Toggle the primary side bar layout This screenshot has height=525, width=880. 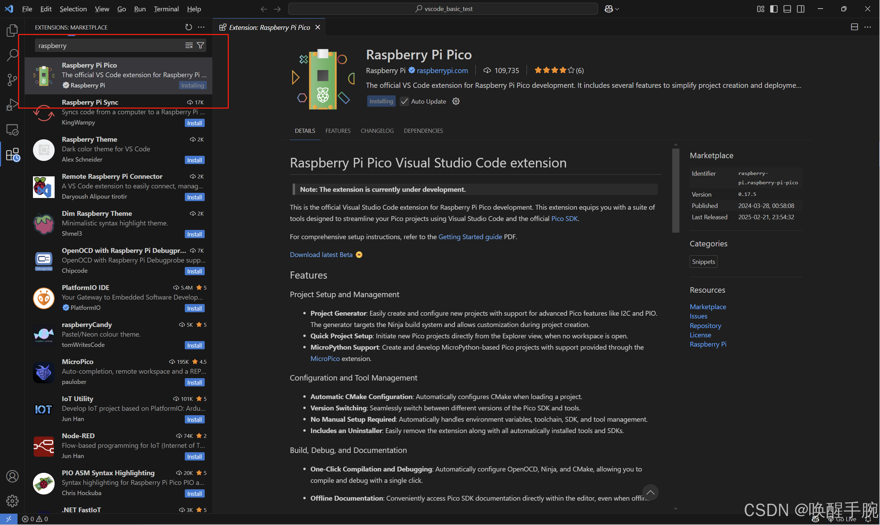pos(774,9)
